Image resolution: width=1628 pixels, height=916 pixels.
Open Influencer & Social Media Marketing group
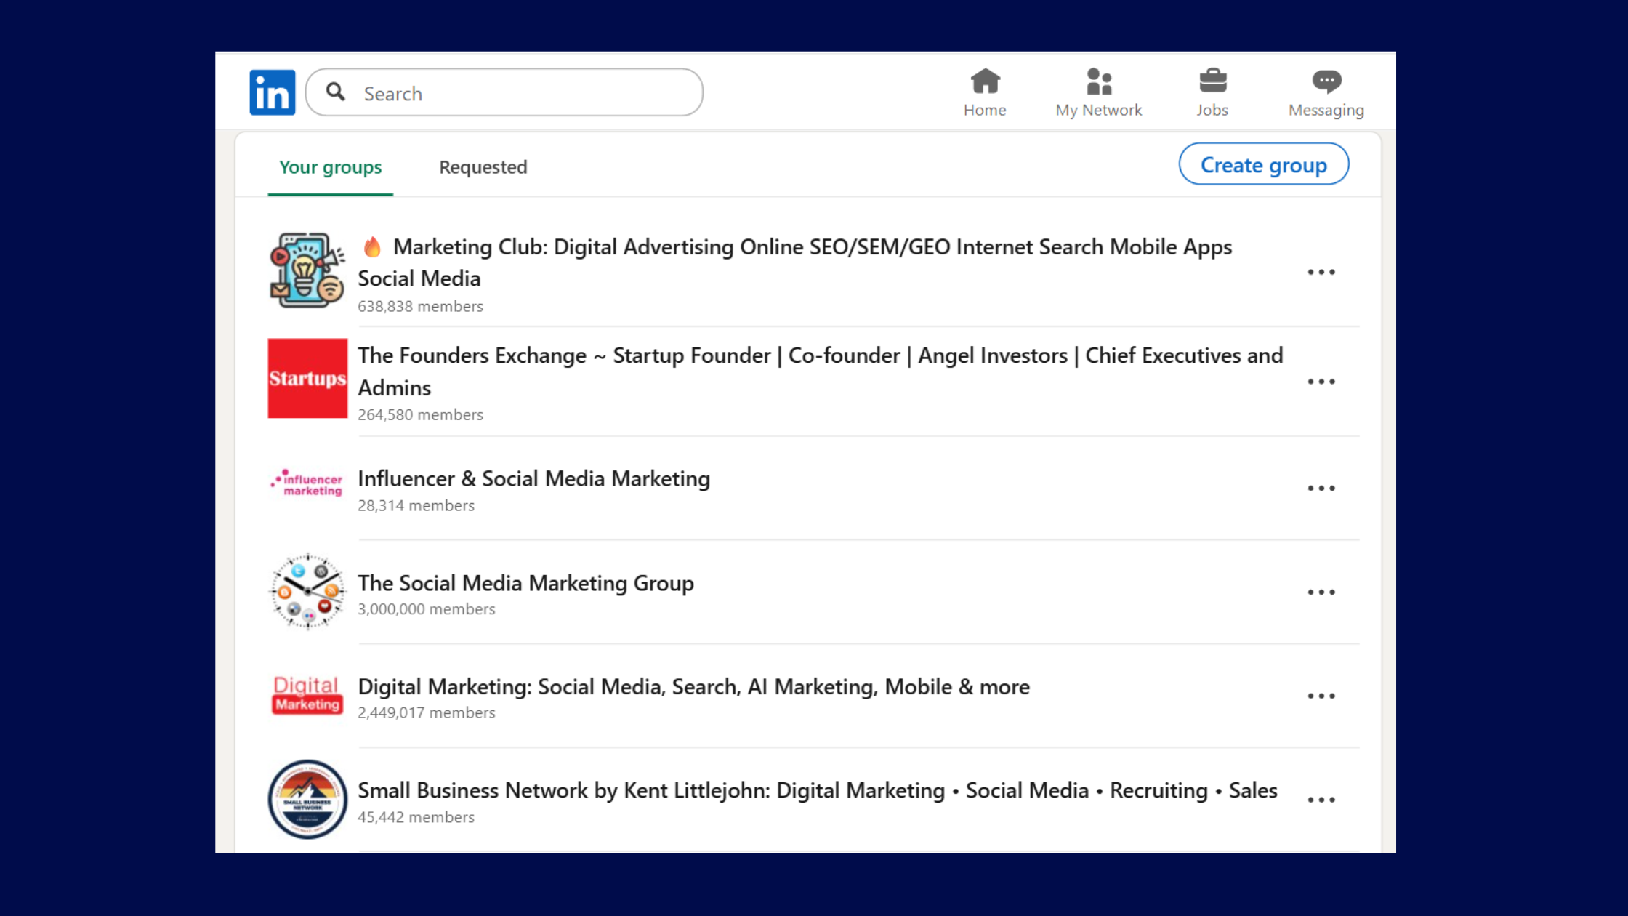coord(534,478)
